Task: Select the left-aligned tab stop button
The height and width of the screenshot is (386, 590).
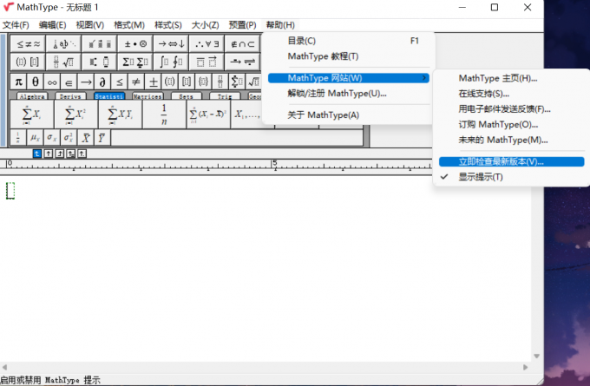Action: 36,154
